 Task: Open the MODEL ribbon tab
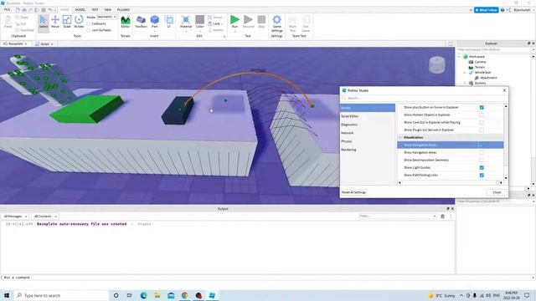[80, 10]
